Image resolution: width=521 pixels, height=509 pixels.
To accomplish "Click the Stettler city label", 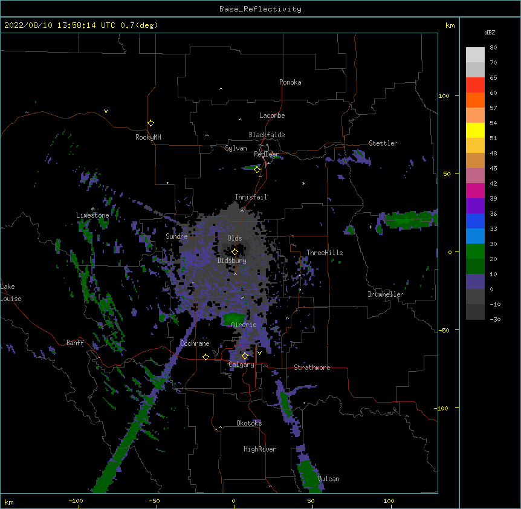I will point(383,143).
